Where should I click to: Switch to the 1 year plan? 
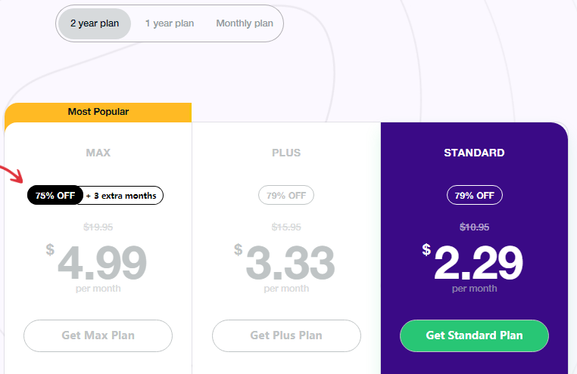point(170,23)
